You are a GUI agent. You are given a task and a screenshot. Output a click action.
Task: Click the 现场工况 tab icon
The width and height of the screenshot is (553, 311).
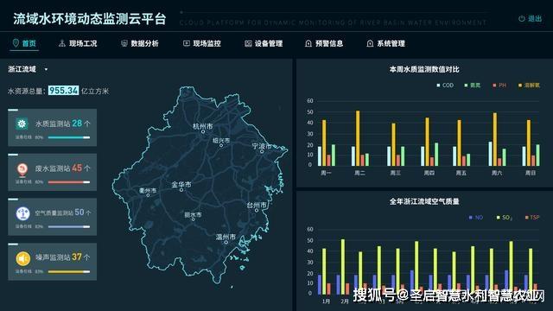62,43
